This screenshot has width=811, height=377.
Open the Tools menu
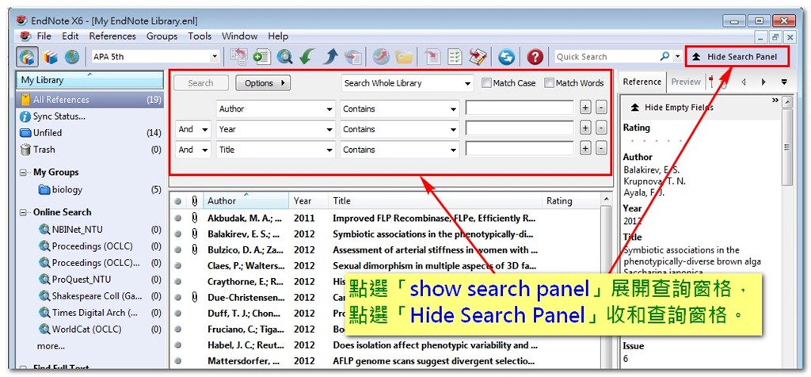200,36
